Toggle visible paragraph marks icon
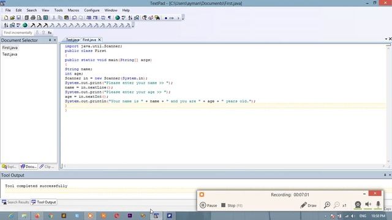392x220 pixels. (110, 18)
